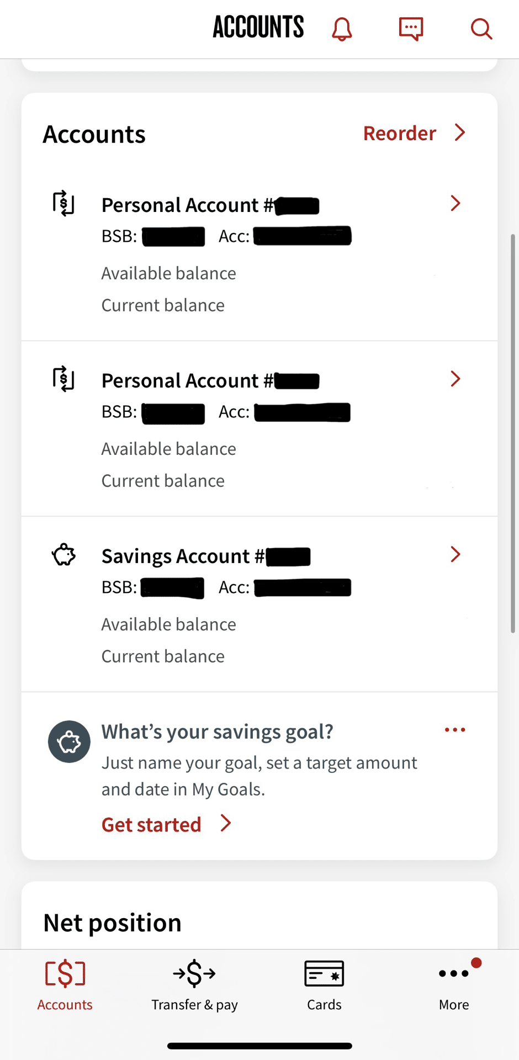The width and height of the screenshot is (519, 1060).
Task: Tap the second Personal Account transfer icon
Action: [x=63, y=379]
